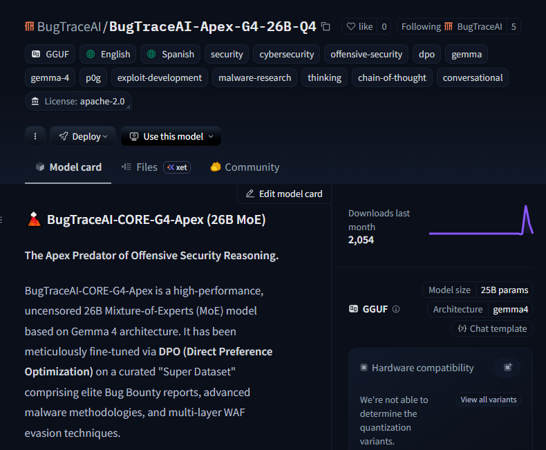Image resolution: width=546 pixels, height=450 pixels.
Task: Click the BugTraceAI org logo icon
Action: 30,26
